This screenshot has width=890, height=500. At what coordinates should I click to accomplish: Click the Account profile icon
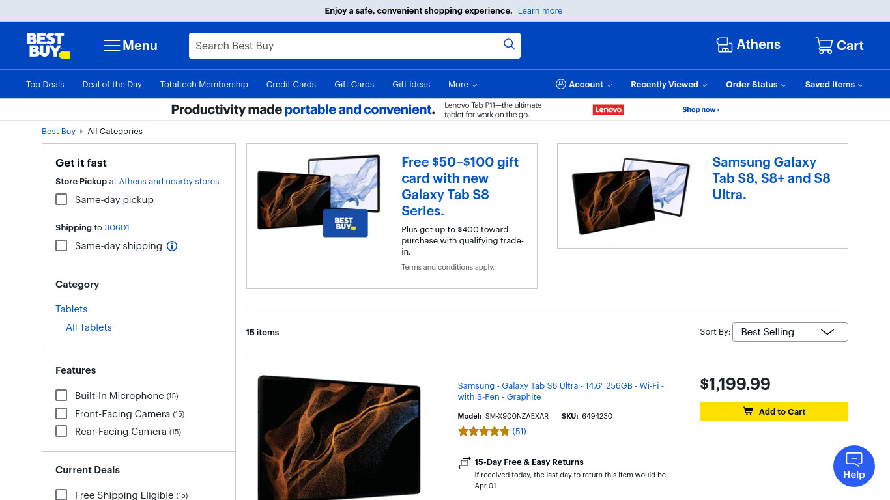(561, 84)
